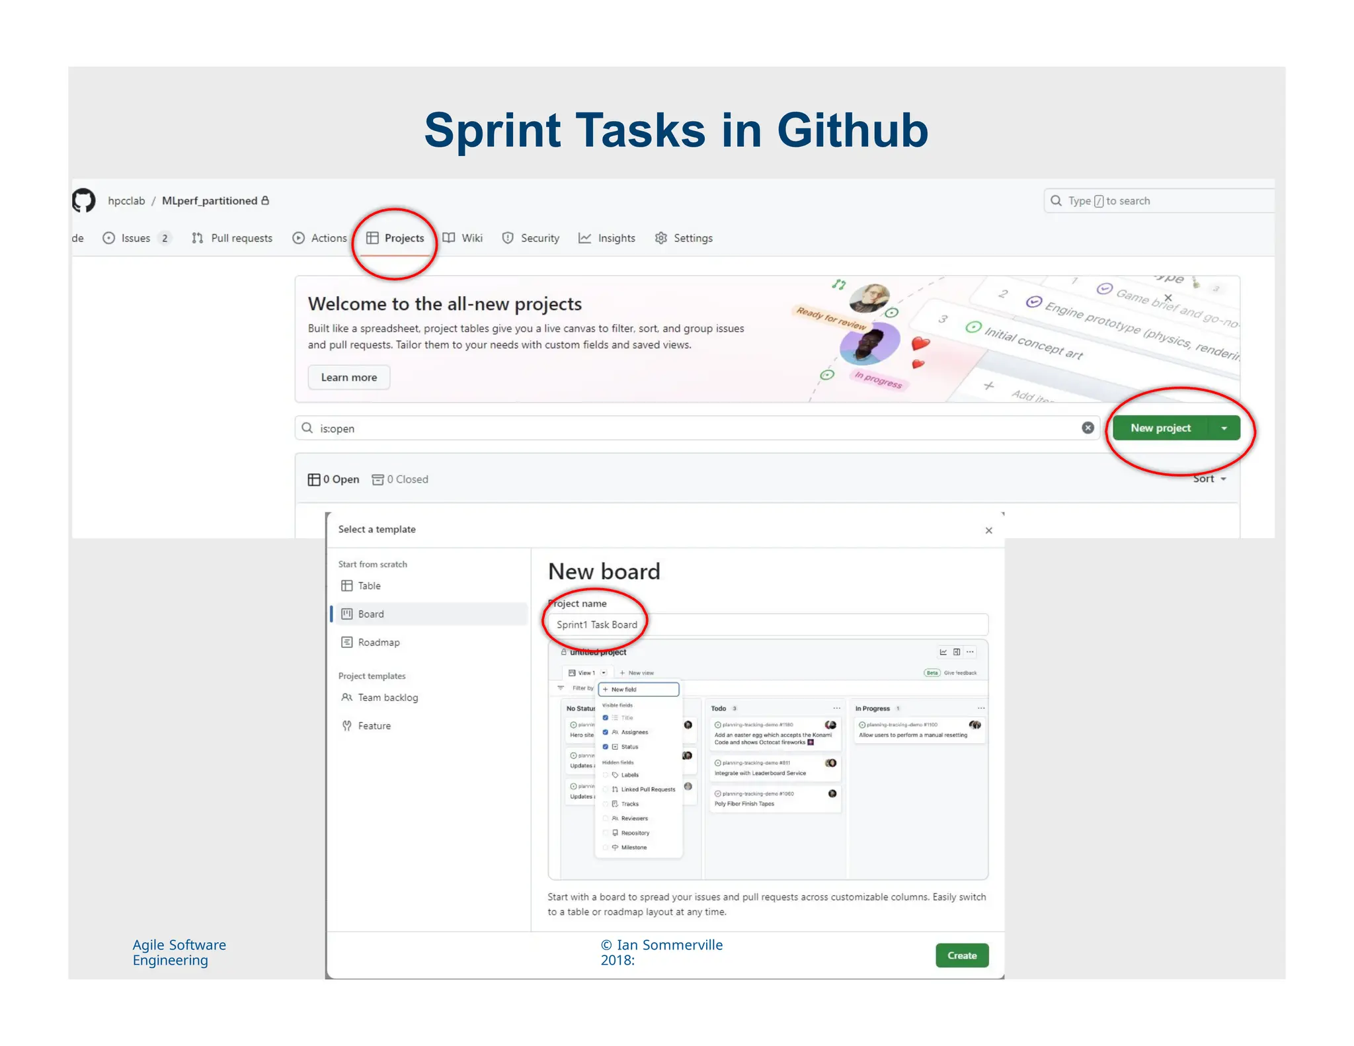The image size is (1354, 1046).
Task: Switch to the Issues tab
Action: click(x=136, y=238)
